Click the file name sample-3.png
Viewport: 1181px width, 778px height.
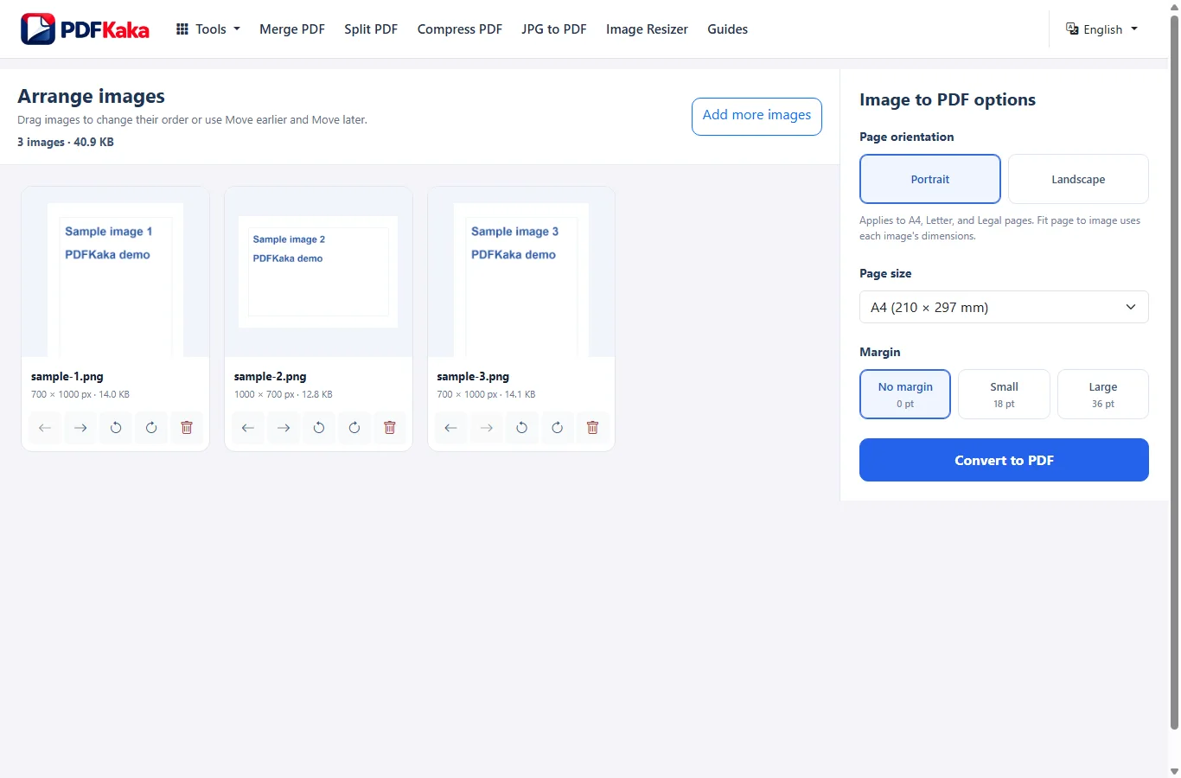coord(473,377)
